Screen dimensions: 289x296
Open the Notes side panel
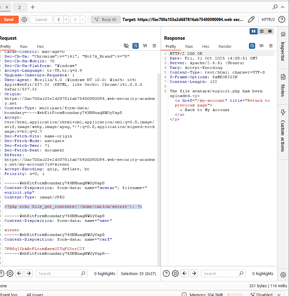283,86
